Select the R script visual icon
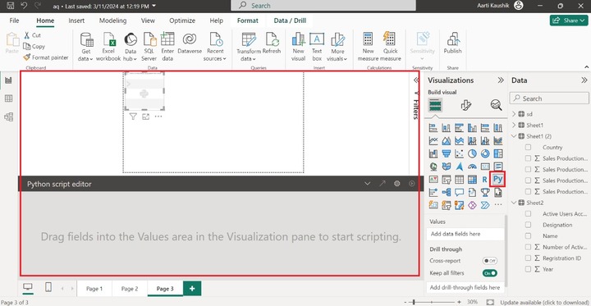This screenshot has width=591, height=306. [485, 180]
